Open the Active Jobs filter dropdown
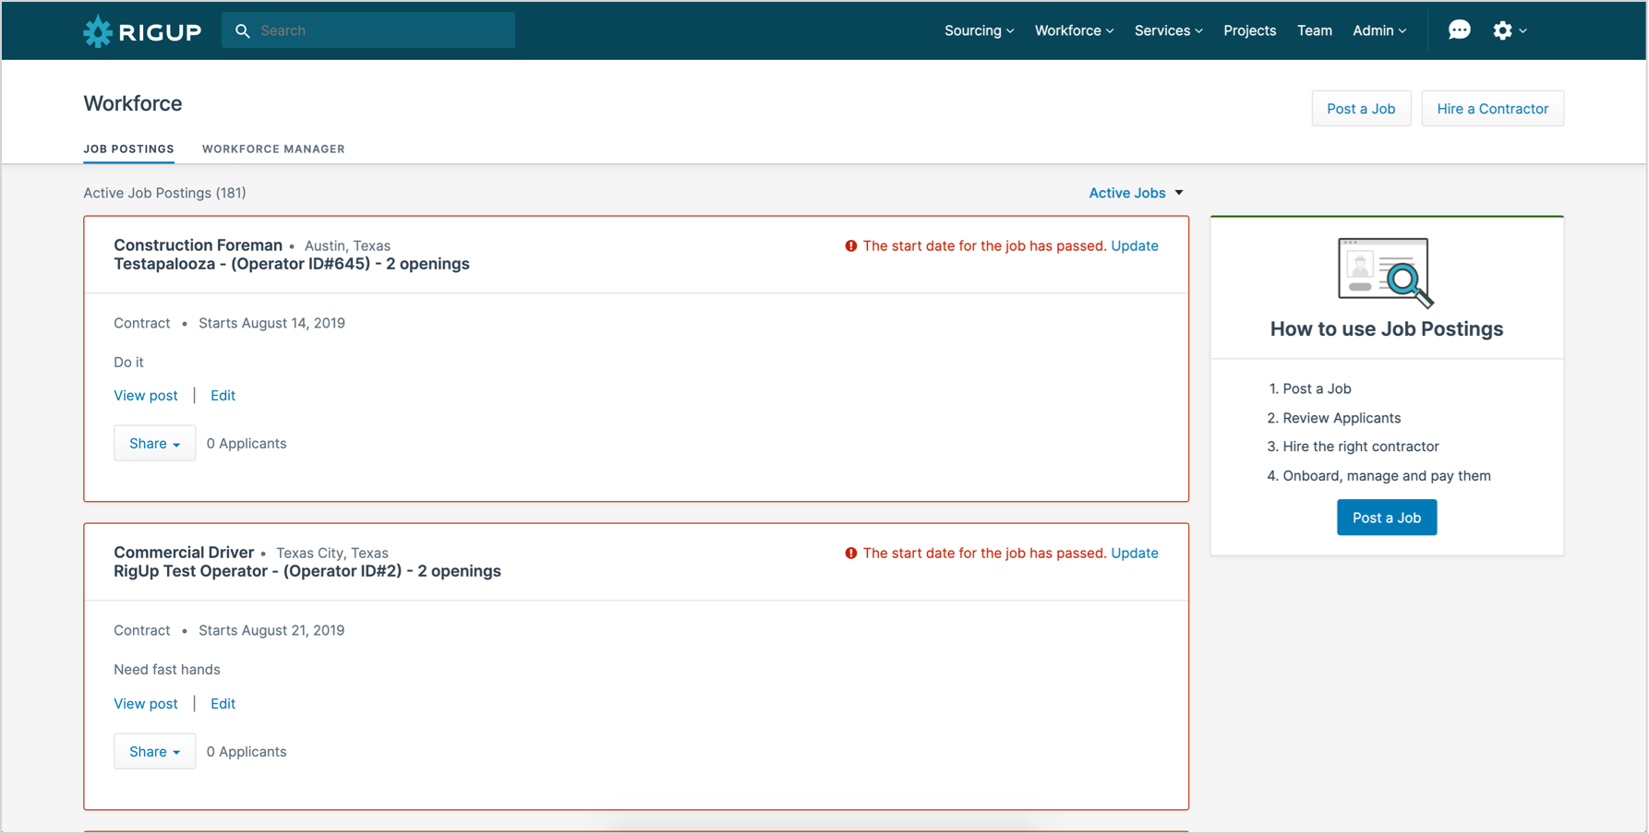Image resolution: width=1649 pixels, height=834 pixels. (1136, 193)
